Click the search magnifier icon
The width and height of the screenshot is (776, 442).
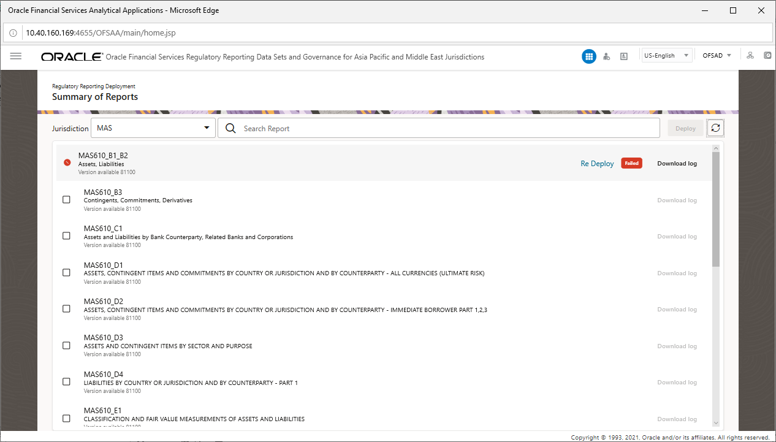(230, 128)
